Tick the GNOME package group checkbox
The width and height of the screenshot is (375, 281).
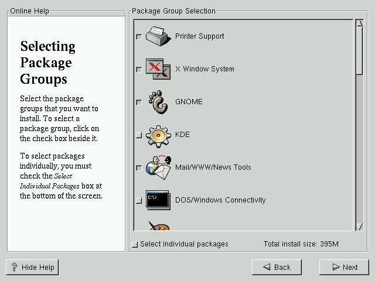click(139, 102)
